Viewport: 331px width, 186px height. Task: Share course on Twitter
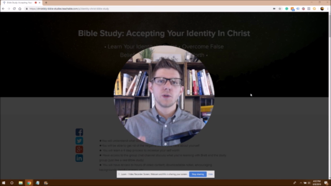click(x=79, y=141)
